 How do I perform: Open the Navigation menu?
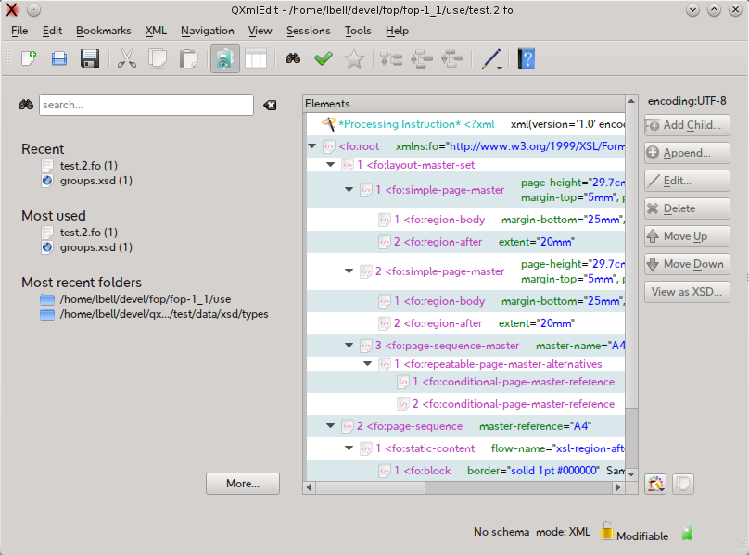tap(208, 31)
